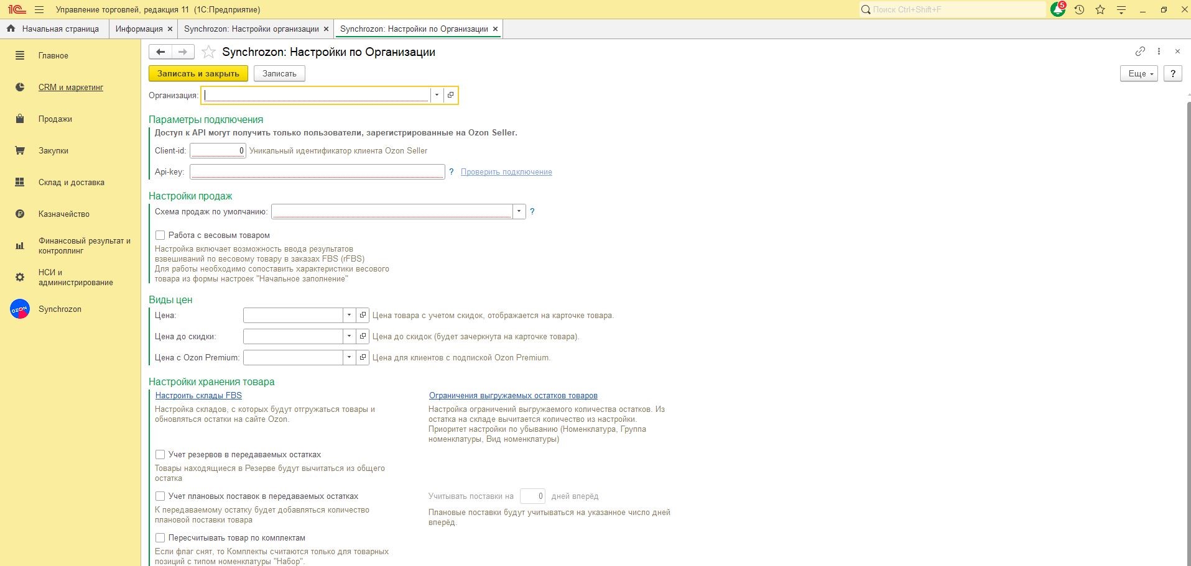
Task: Click the Продажи bag icon
Action: pos(20,119)
